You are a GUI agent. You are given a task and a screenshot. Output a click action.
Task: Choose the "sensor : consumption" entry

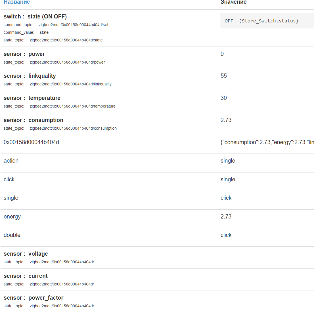(34, 120)
